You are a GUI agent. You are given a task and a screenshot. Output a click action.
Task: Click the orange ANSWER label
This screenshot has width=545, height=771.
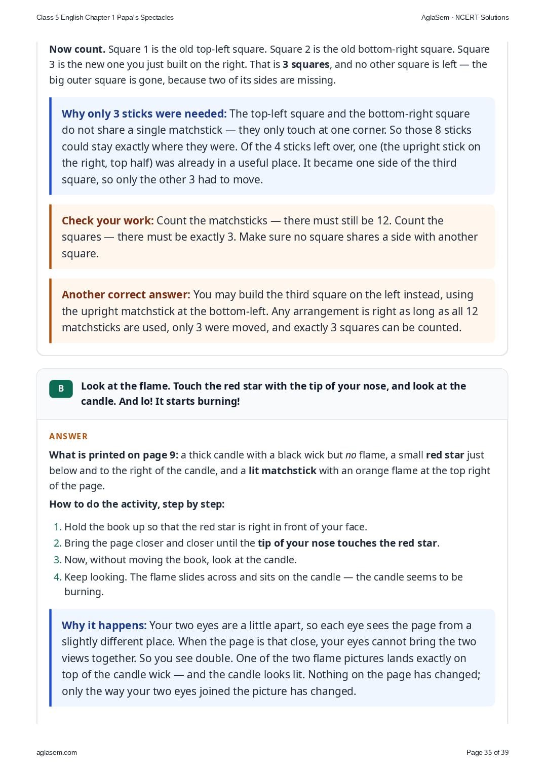(x=68, y=436)
